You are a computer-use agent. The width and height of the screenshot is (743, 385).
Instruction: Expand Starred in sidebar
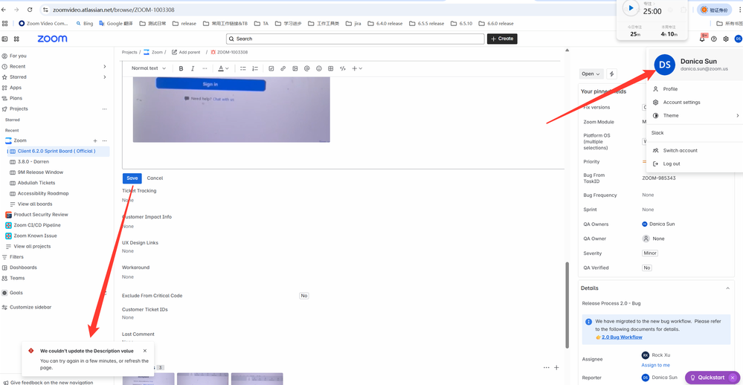(105, 77)
